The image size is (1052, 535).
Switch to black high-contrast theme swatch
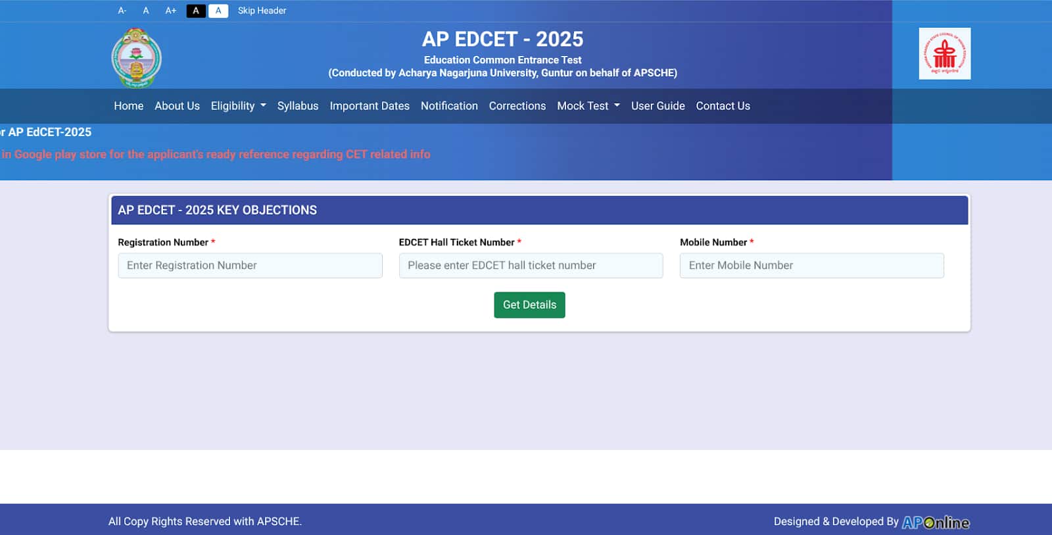tap(196, 11)
